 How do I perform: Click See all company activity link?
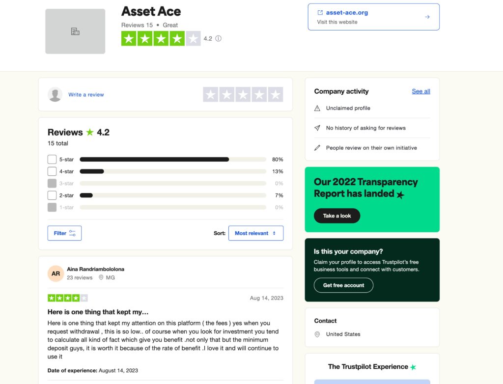pos(421,91)
